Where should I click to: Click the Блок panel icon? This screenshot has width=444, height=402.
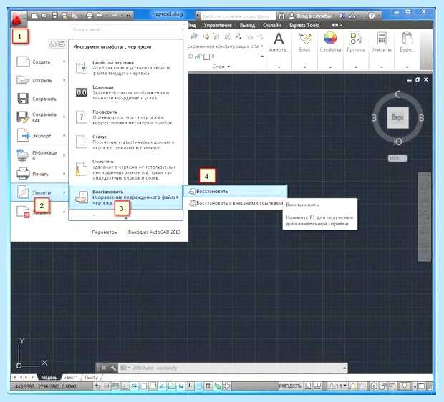(x=304, y=39)
